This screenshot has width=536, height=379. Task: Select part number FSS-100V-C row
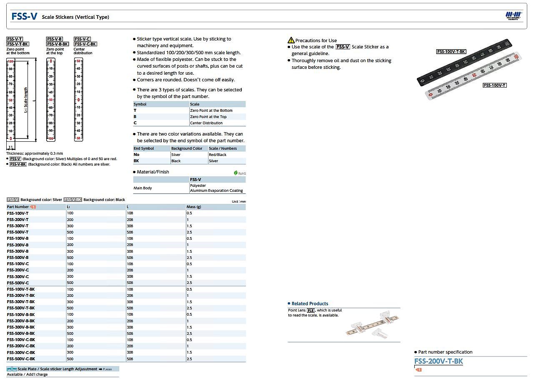click(126, 264)
